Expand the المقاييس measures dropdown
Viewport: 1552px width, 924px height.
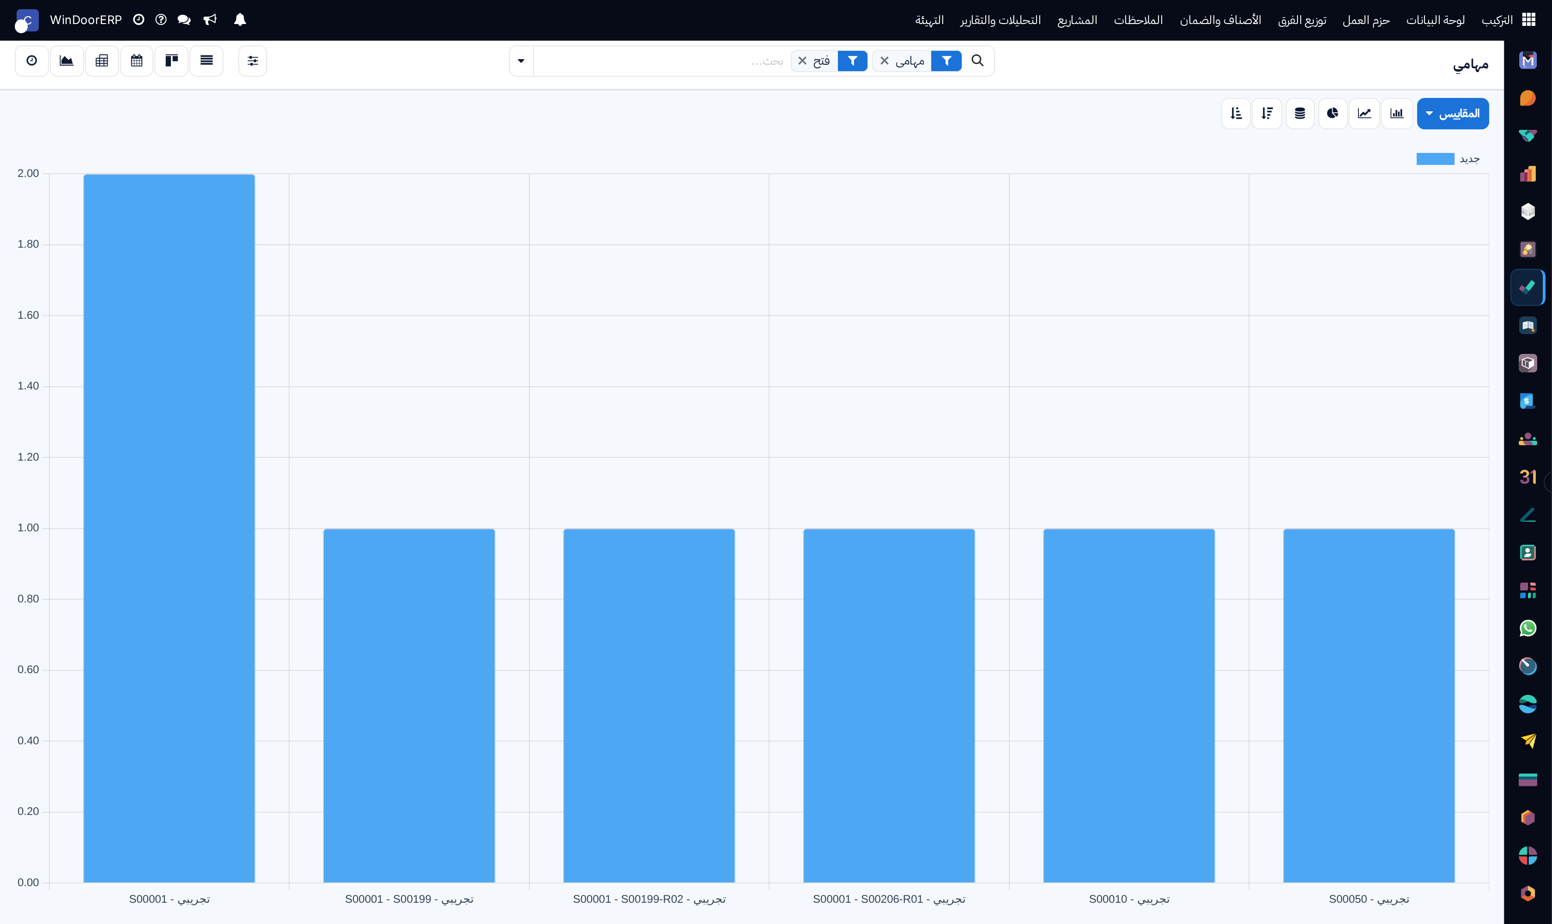pyautogui.click(x=1452, y=113)
